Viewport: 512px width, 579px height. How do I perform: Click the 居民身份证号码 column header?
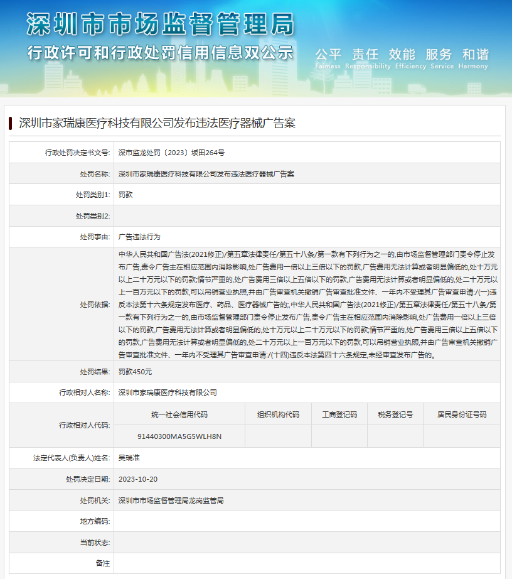tap(462, 414)
